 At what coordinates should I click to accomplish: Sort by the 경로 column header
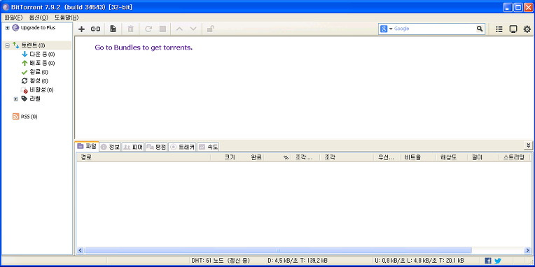pyautogui.click(x=144, y=157)
